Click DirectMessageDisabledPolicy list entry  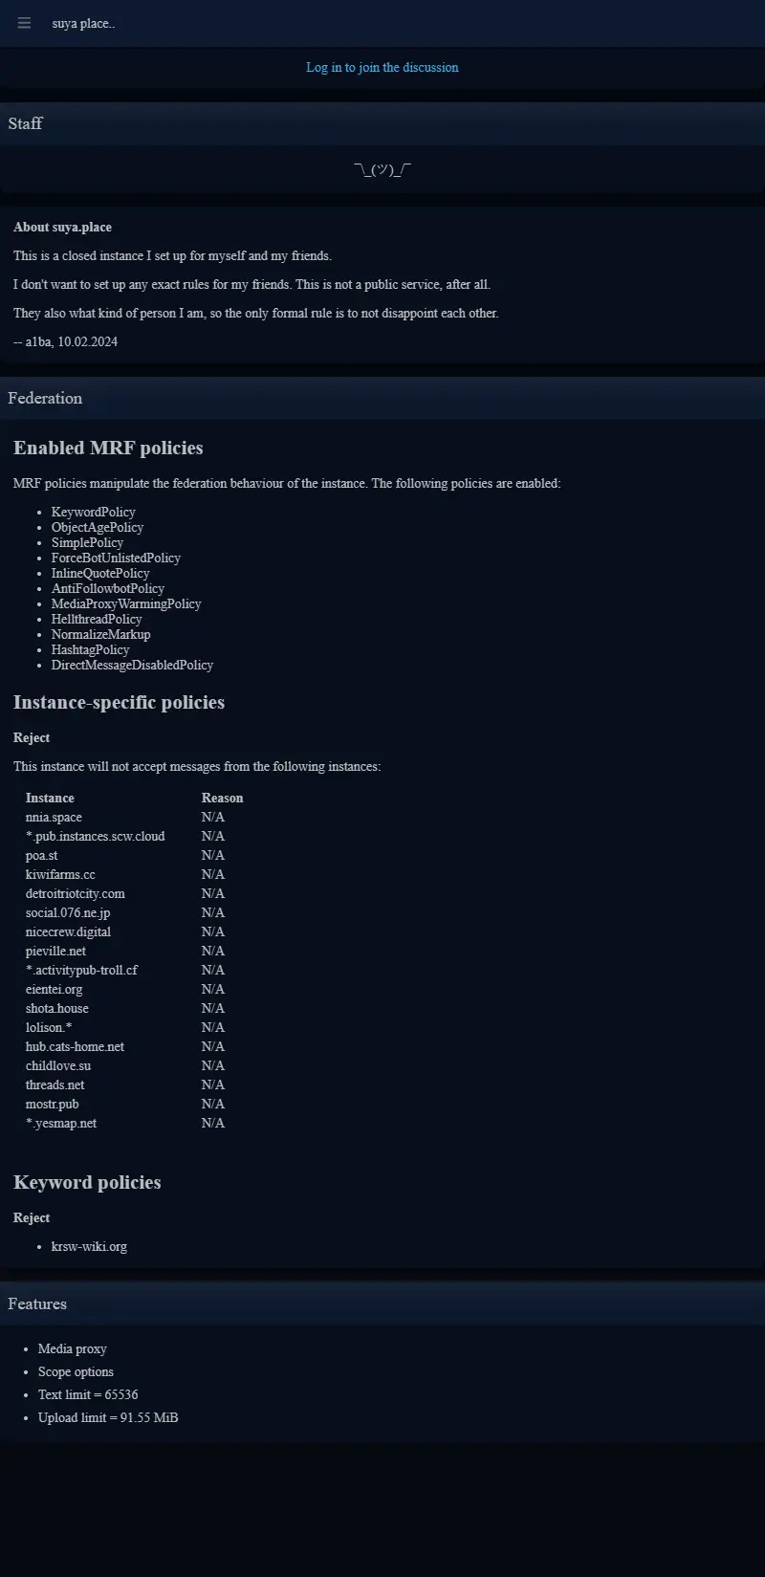coord(132,665)
